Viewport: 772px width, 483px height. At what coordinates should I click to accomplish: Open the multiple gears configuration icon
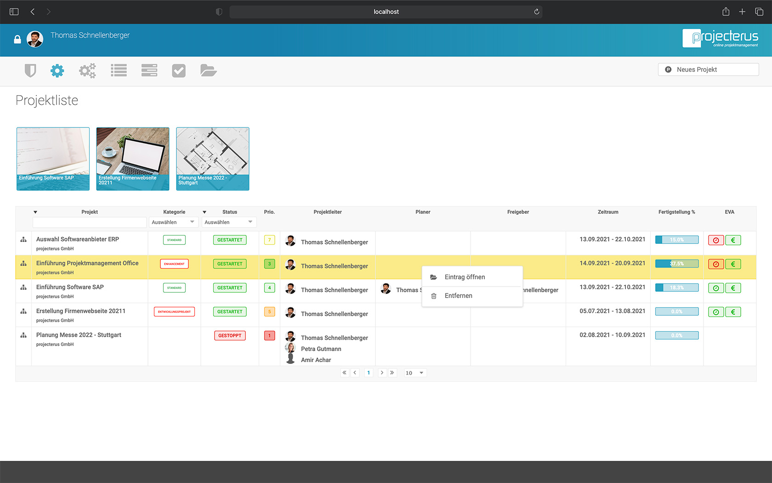(87, 70)
